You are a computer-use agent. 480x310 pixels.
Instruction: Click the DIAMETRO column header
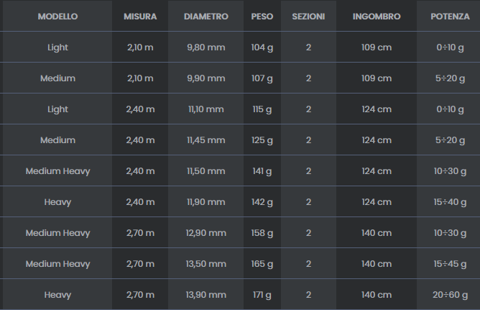(206, 16)
